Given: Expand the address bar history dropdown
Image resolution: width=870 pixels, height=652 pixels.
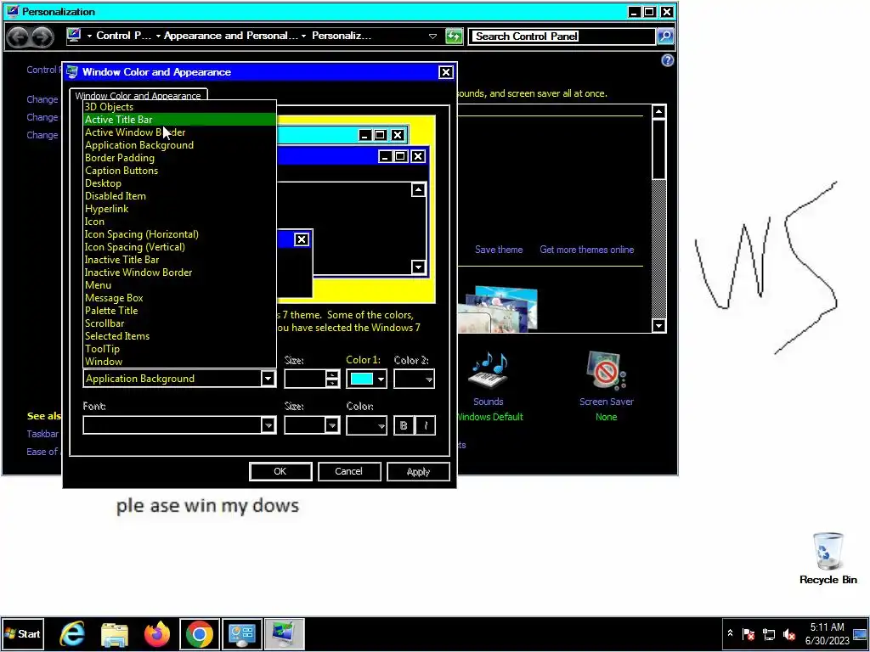Looking at the screenshot, I should pyautogui.click(x=432, y=37).
